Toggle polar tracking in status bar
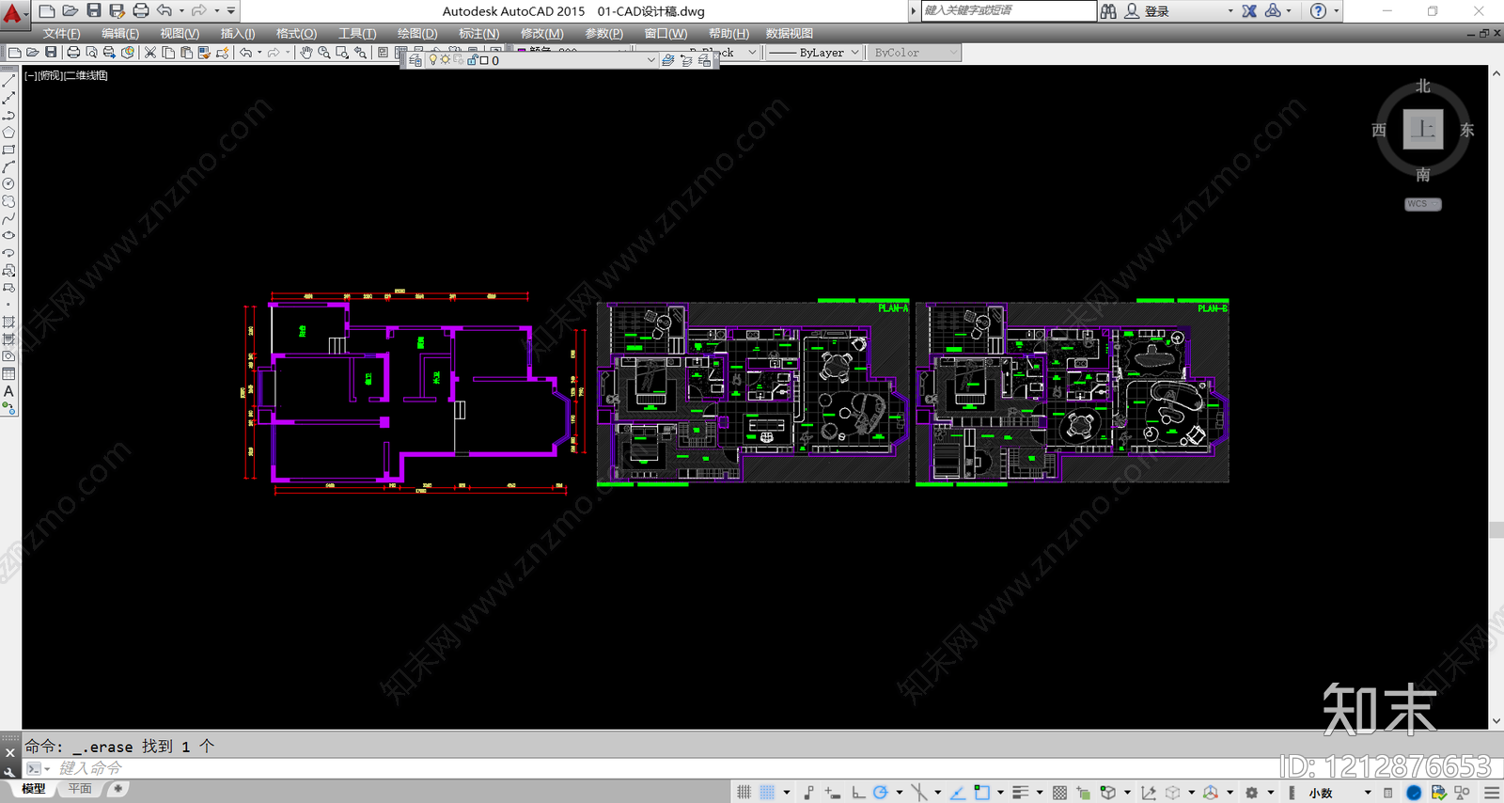The image size is (1504, 803). pos(880,793)
